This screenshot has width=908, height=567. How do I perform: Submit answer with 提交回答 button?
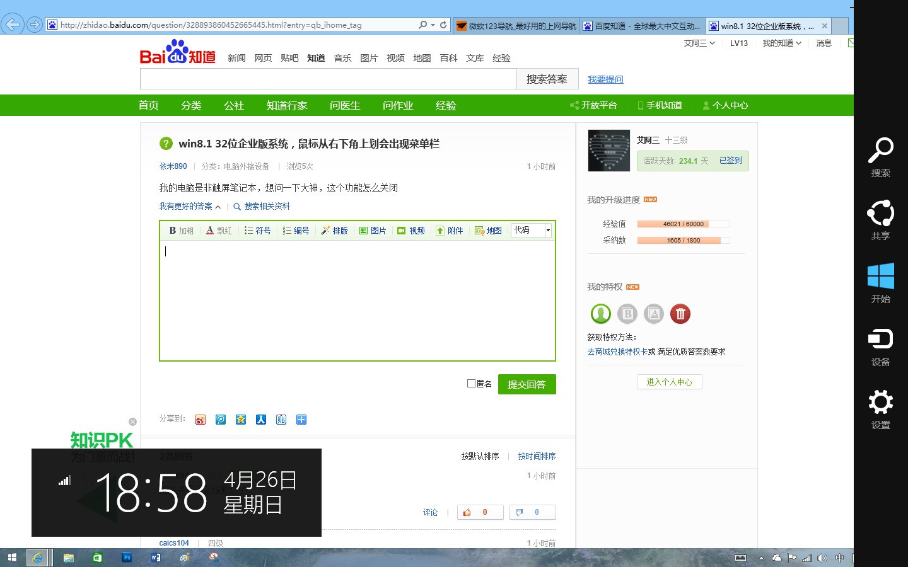(527, 384)
